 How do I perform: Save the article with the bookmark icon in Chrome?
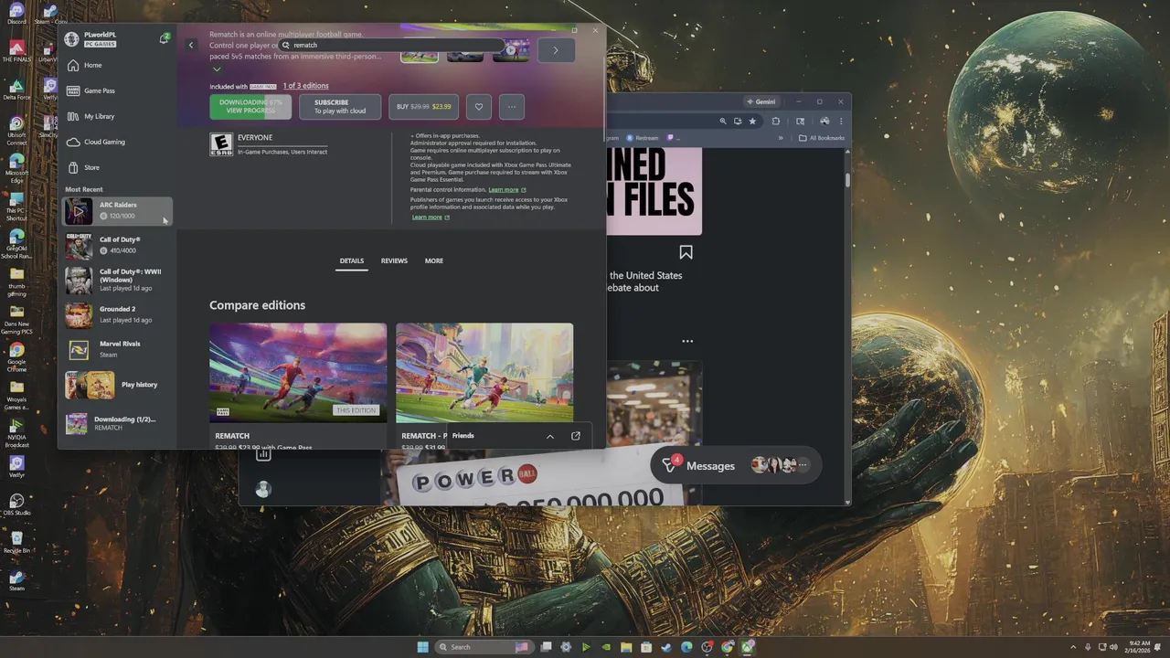[x=686, y=252]
